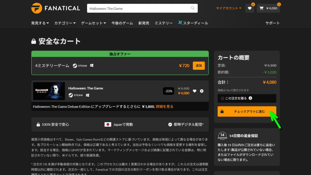Click the lock icon next to 100% 安全で安心
Image resolution: width=311 pixels, height=175 pixels.
point(38,124)
